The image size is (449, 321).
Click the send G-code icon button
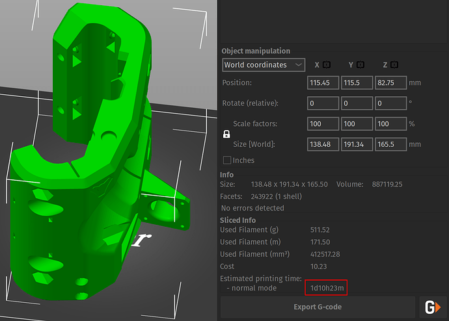tap(433, 307)
